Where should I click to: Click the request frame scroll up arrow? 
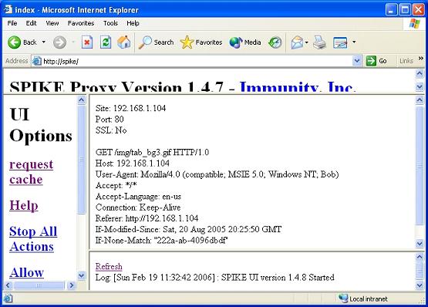(x=420, y=100)
